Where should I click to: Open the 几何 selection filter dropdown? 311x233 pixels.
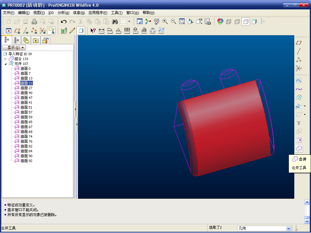tap(289, 228)
